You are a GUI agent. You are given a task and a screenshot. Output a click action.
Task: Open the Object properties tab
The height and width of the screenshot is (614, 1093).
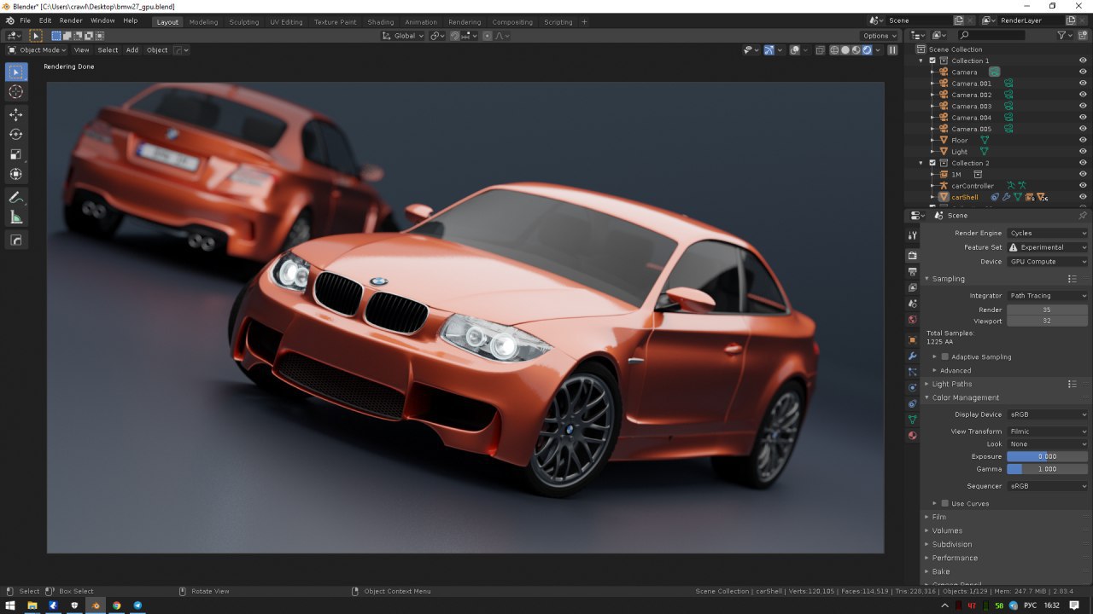tap(912, 339)
